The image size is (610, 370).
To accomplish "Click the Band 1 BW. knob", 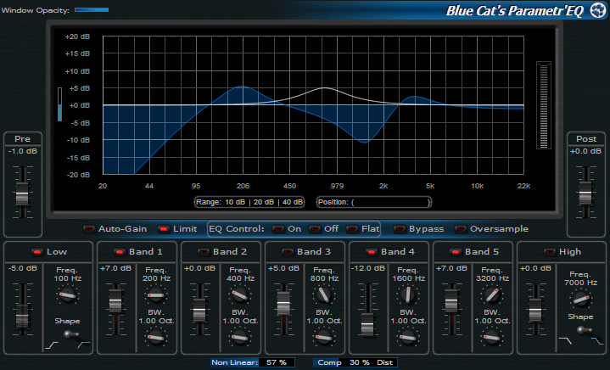I will click(156, 338).
